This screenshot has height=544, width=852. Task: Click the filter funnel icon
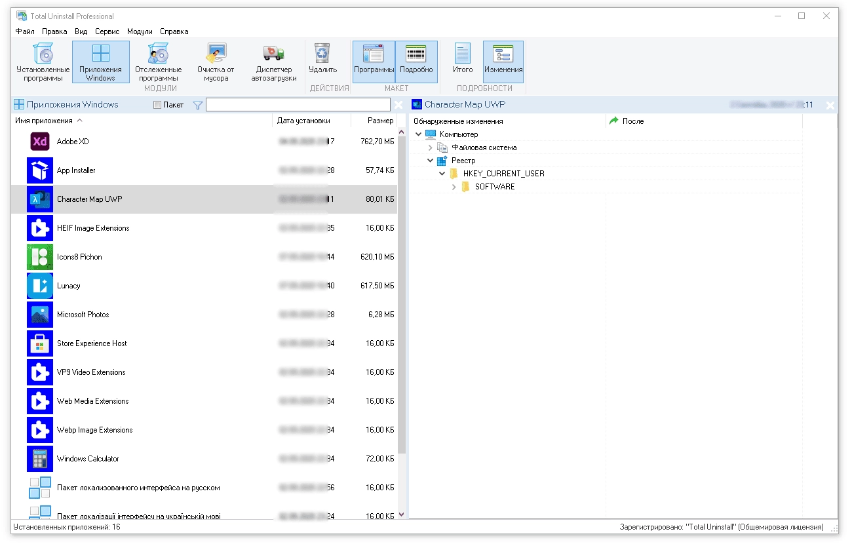(198, 105)
